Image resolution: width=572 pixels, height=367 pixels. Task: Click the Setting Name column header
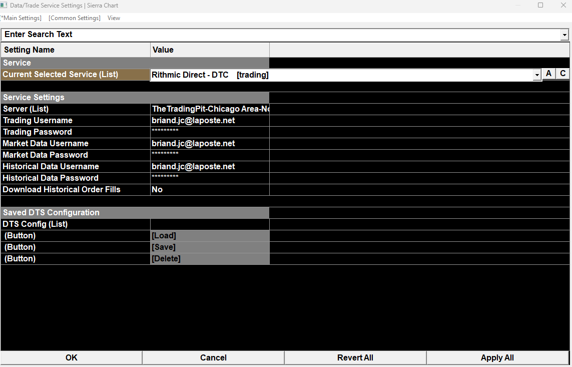tap(76, 50)
